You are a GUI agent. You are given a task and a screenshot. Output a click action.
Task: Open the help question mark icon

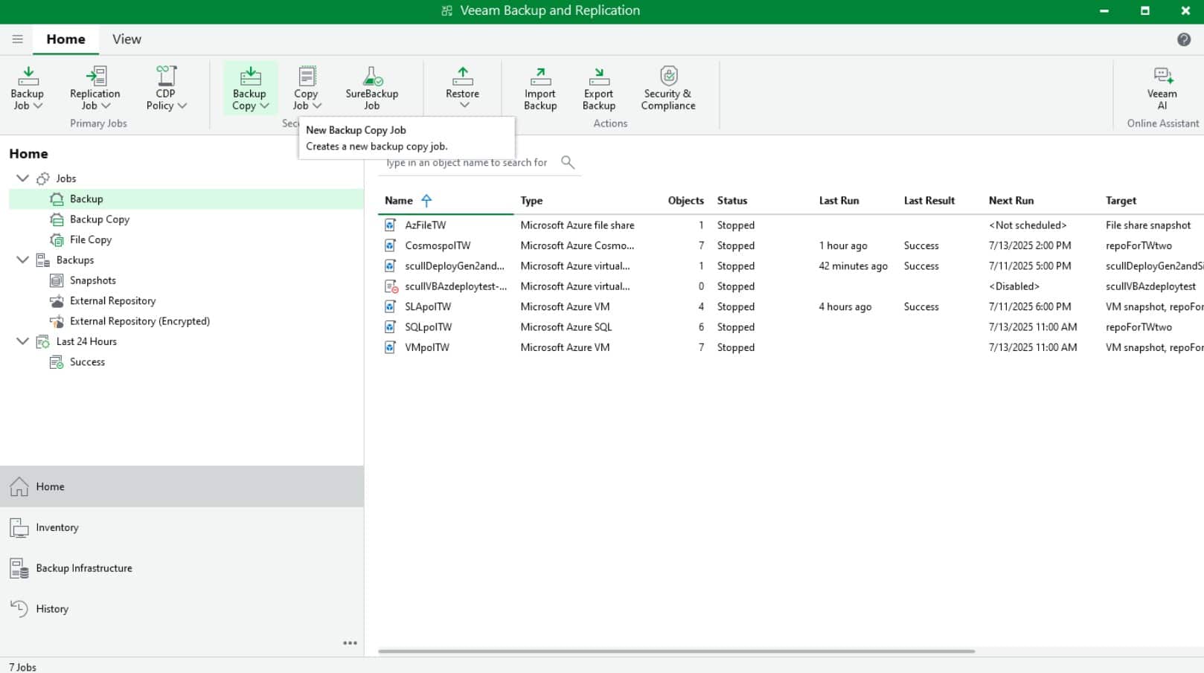coord(1184,39)
